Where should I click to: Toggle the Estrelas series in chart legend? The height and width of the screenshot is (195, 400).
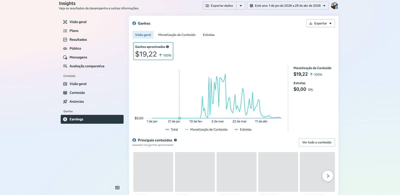point(243,130)
